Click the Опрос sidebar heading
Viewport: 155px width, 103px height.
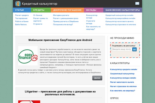(x=114, y=98)
